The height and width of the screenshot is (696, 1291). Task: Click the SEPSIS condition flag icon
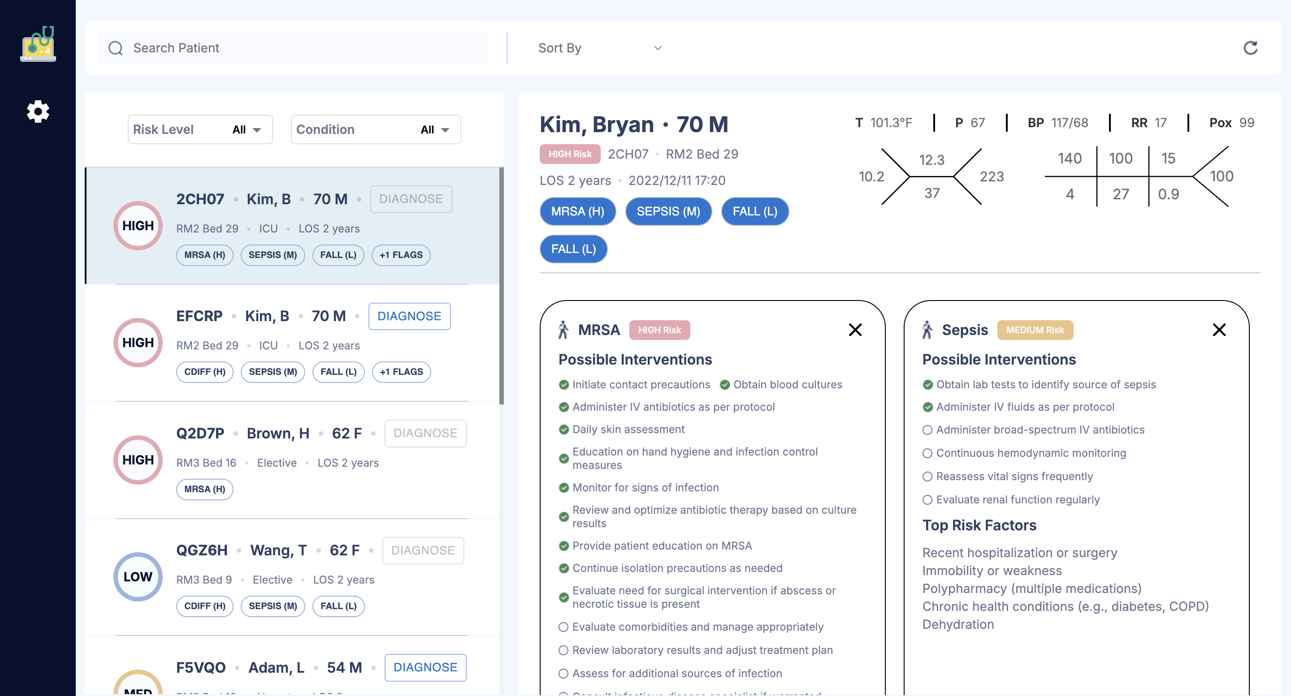click(x=668, y=211)
